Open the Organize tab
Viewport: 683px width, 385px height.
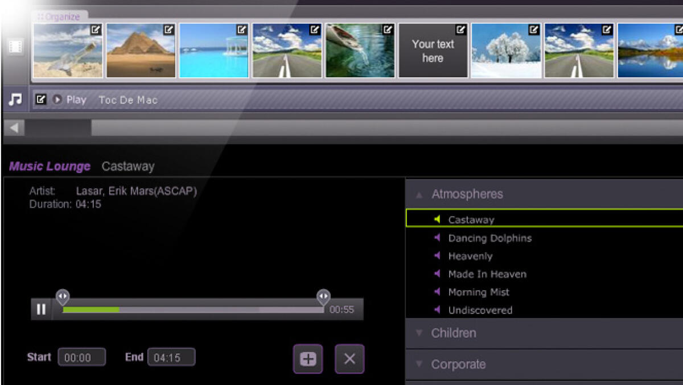click(x=59, y=17)
